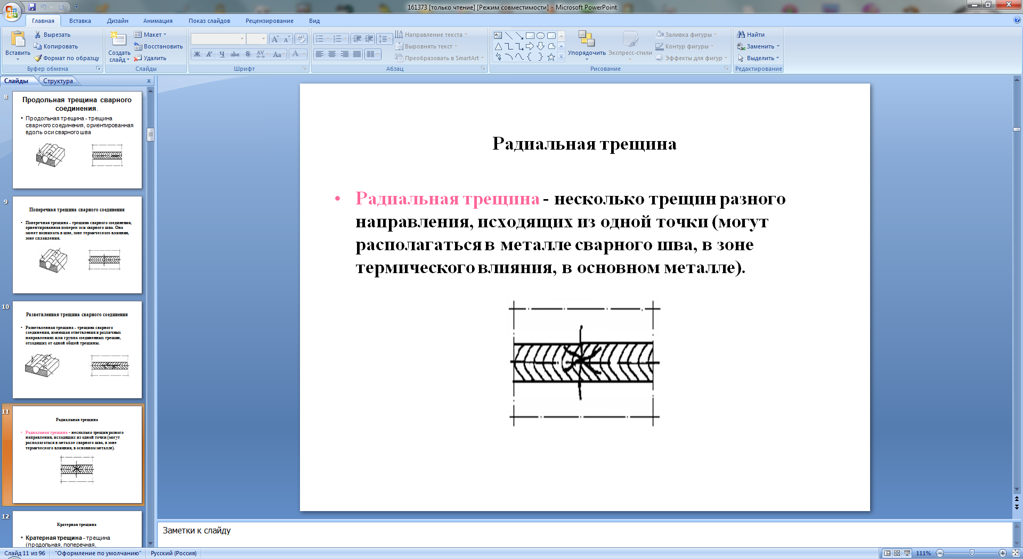Switch to Структура outline tab
The image size is (1023, 559).
tap(58, 81)
